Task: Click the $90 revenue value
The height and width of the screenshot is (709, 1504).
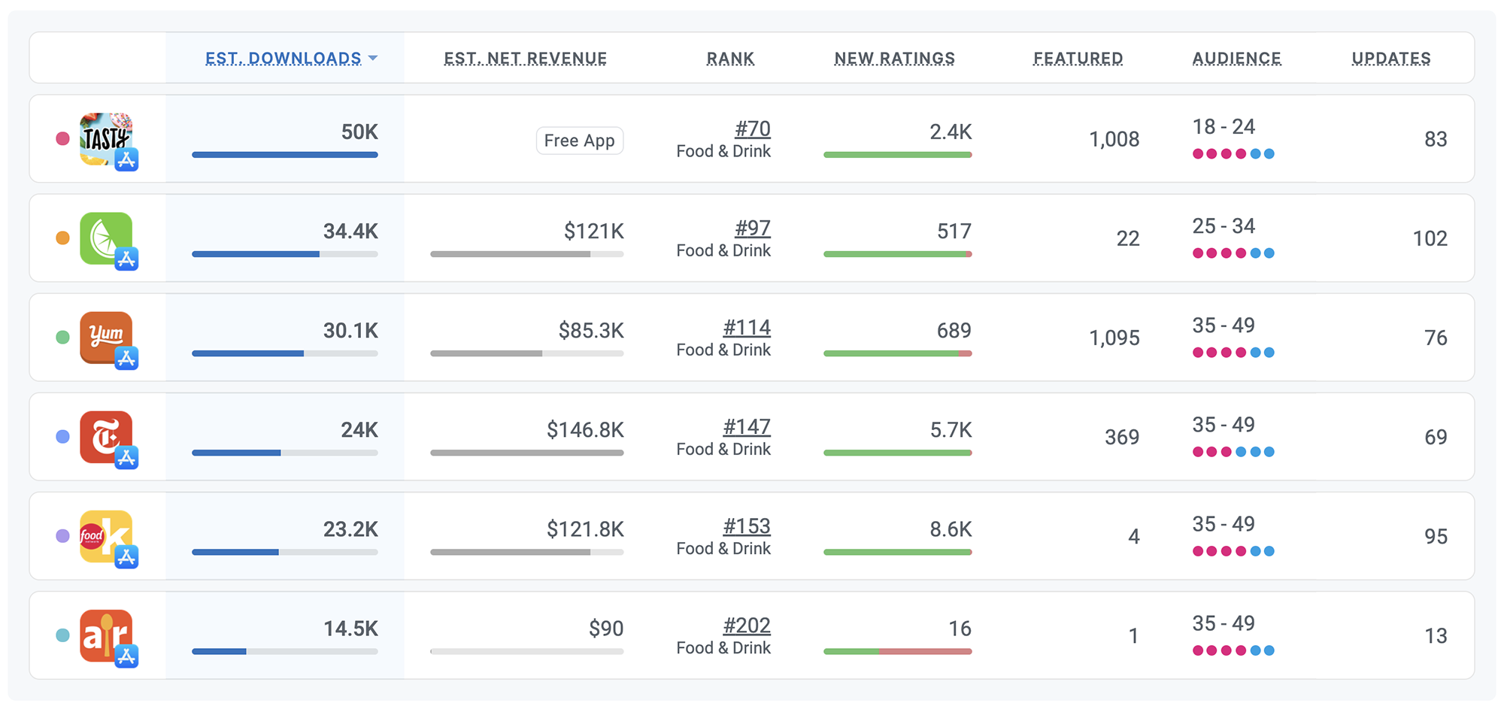Action: (606, 628)
